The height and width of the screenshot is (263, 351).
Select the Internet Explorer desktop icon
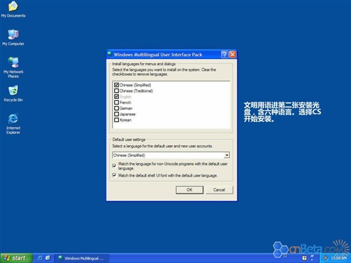[x=13, y=124]
